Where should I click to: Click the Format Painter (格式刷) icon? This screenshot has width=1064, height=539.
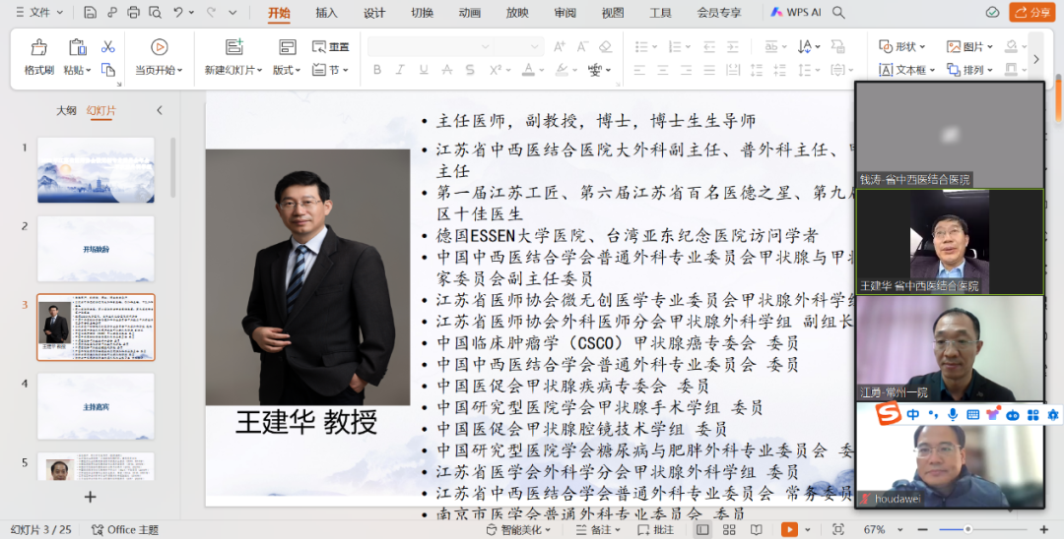pyautogui.click(x=38, y=48)
